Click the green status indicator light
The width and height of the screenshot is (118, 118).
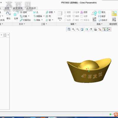pos(110,114)
